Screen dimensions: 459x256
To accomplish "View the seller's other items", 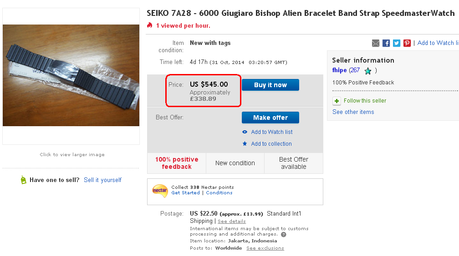I will click(x=353, y=112).
